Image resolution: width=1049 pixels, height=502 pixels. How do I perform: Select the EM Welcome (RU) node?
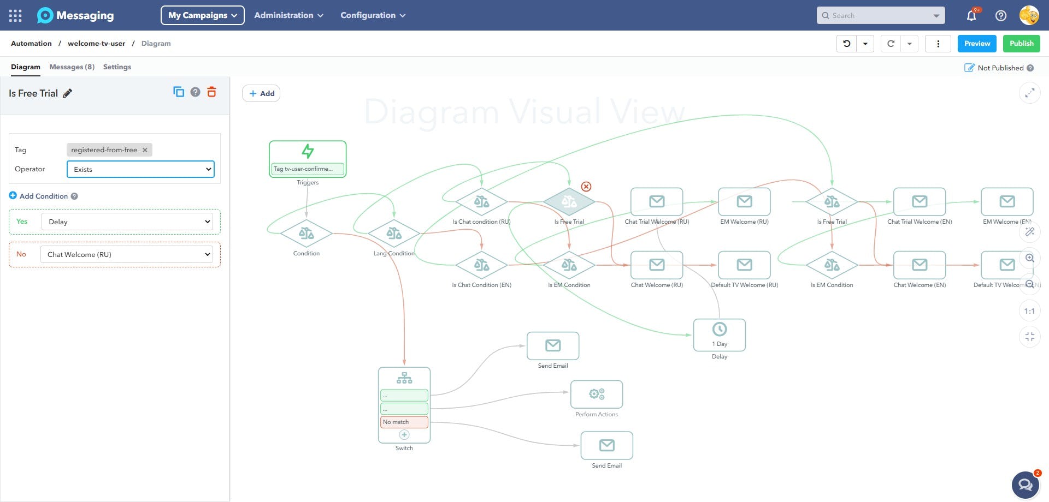744,202
